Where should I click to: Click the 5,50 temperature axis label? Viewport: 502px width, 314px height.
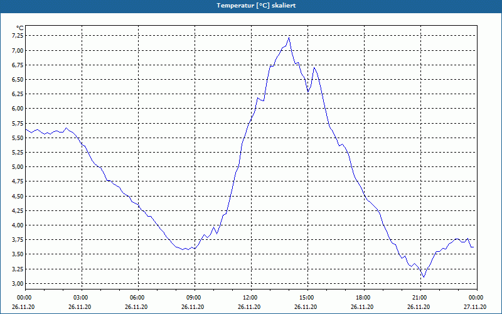pyautogui.click(x=18, y=138)
